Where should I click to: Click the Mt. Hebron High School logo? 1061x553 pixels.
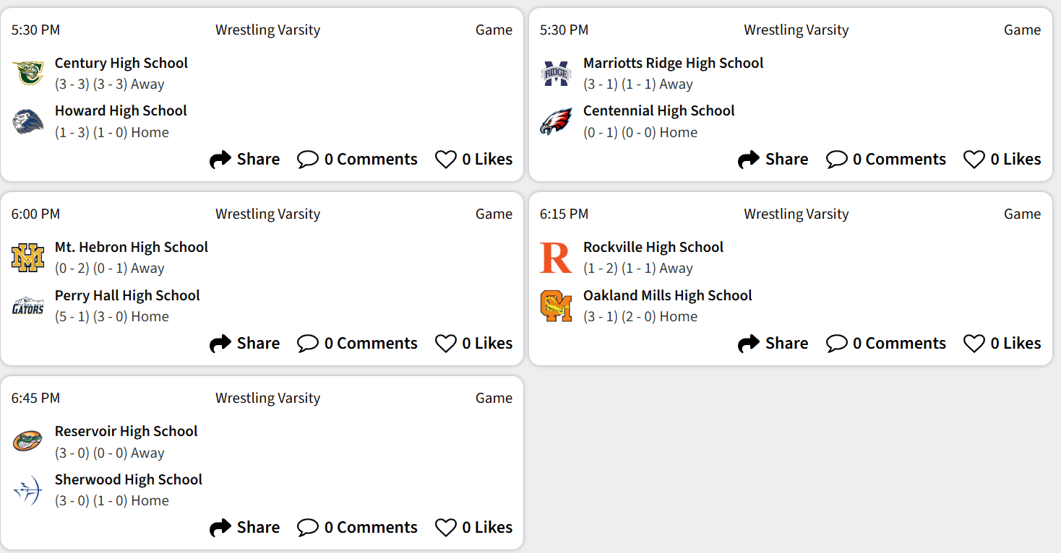[28, 258]
